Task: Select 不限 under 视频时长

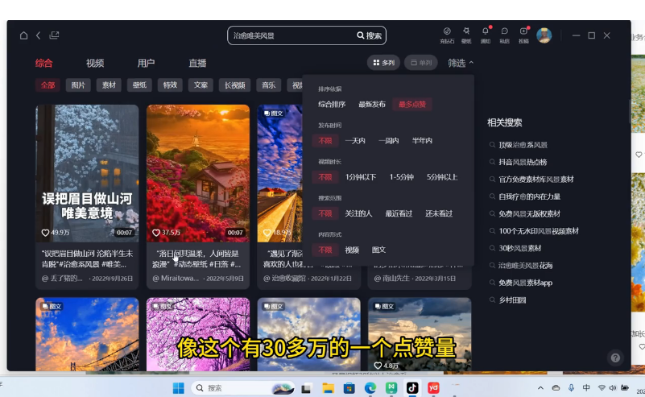Action: coord(325,177)
